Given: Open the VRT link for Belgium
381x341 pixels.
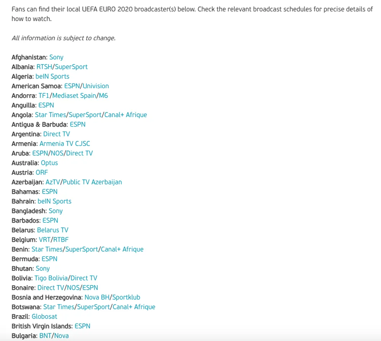Looking at the screenshot, I should coord(45,239).
